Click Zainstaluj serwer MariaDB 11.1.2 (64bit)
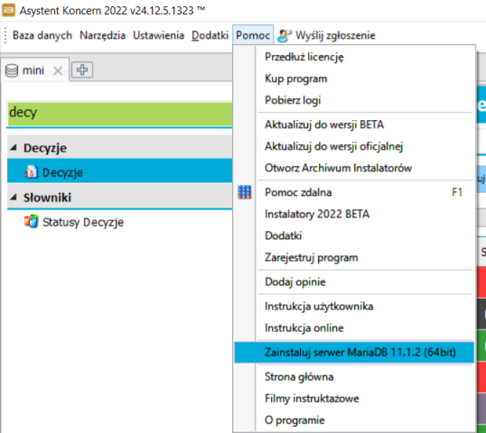The height and width of the screenshot is (433, 486). click(x=354, y=352)
